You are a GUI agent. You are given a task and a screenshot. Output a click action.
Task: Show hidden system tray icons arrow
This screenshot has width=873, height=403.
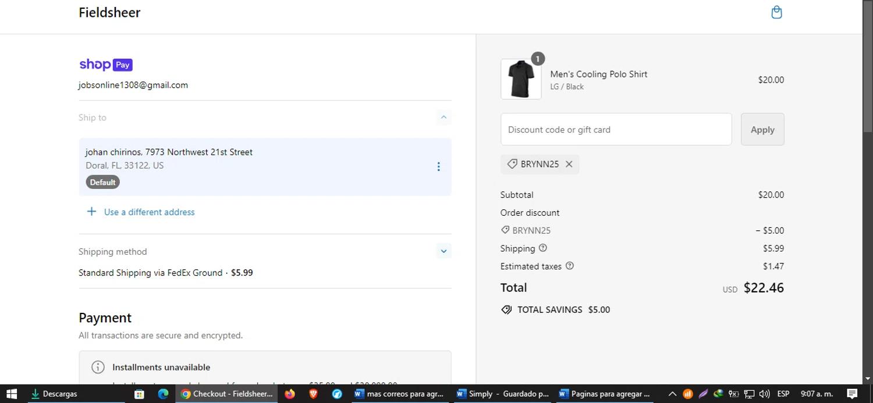pos(672,394)
